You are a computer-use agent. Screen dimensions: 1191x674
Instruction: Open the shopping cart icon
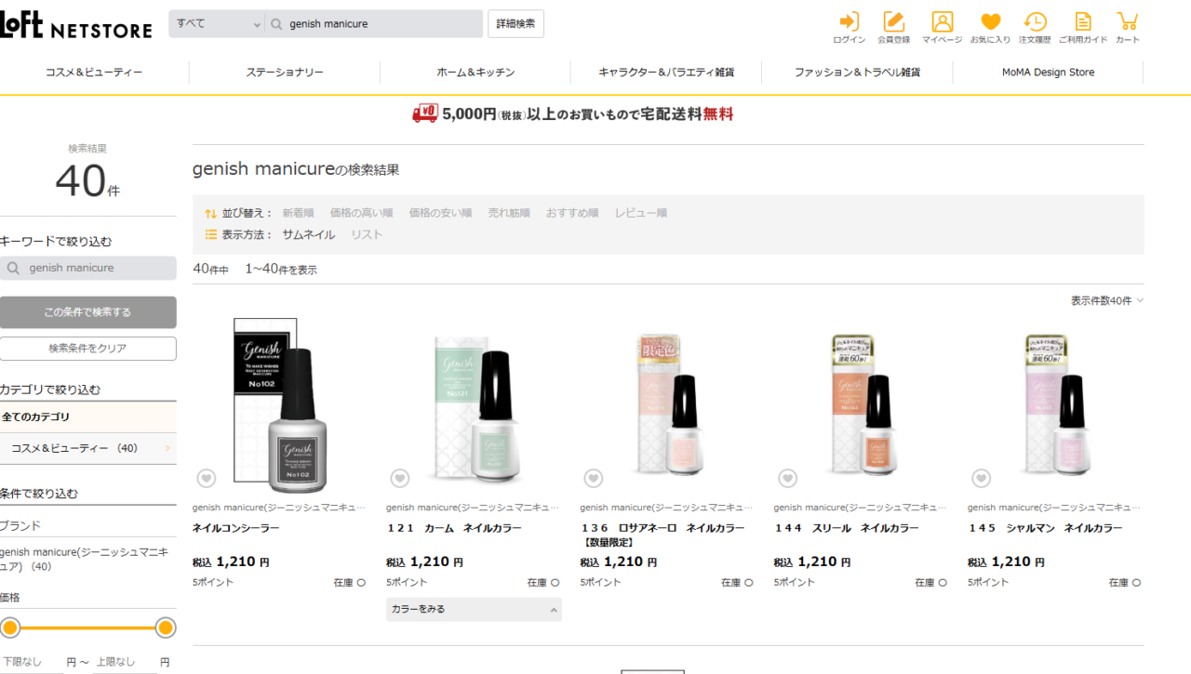pyautogui.click(x=1128, y=27)
